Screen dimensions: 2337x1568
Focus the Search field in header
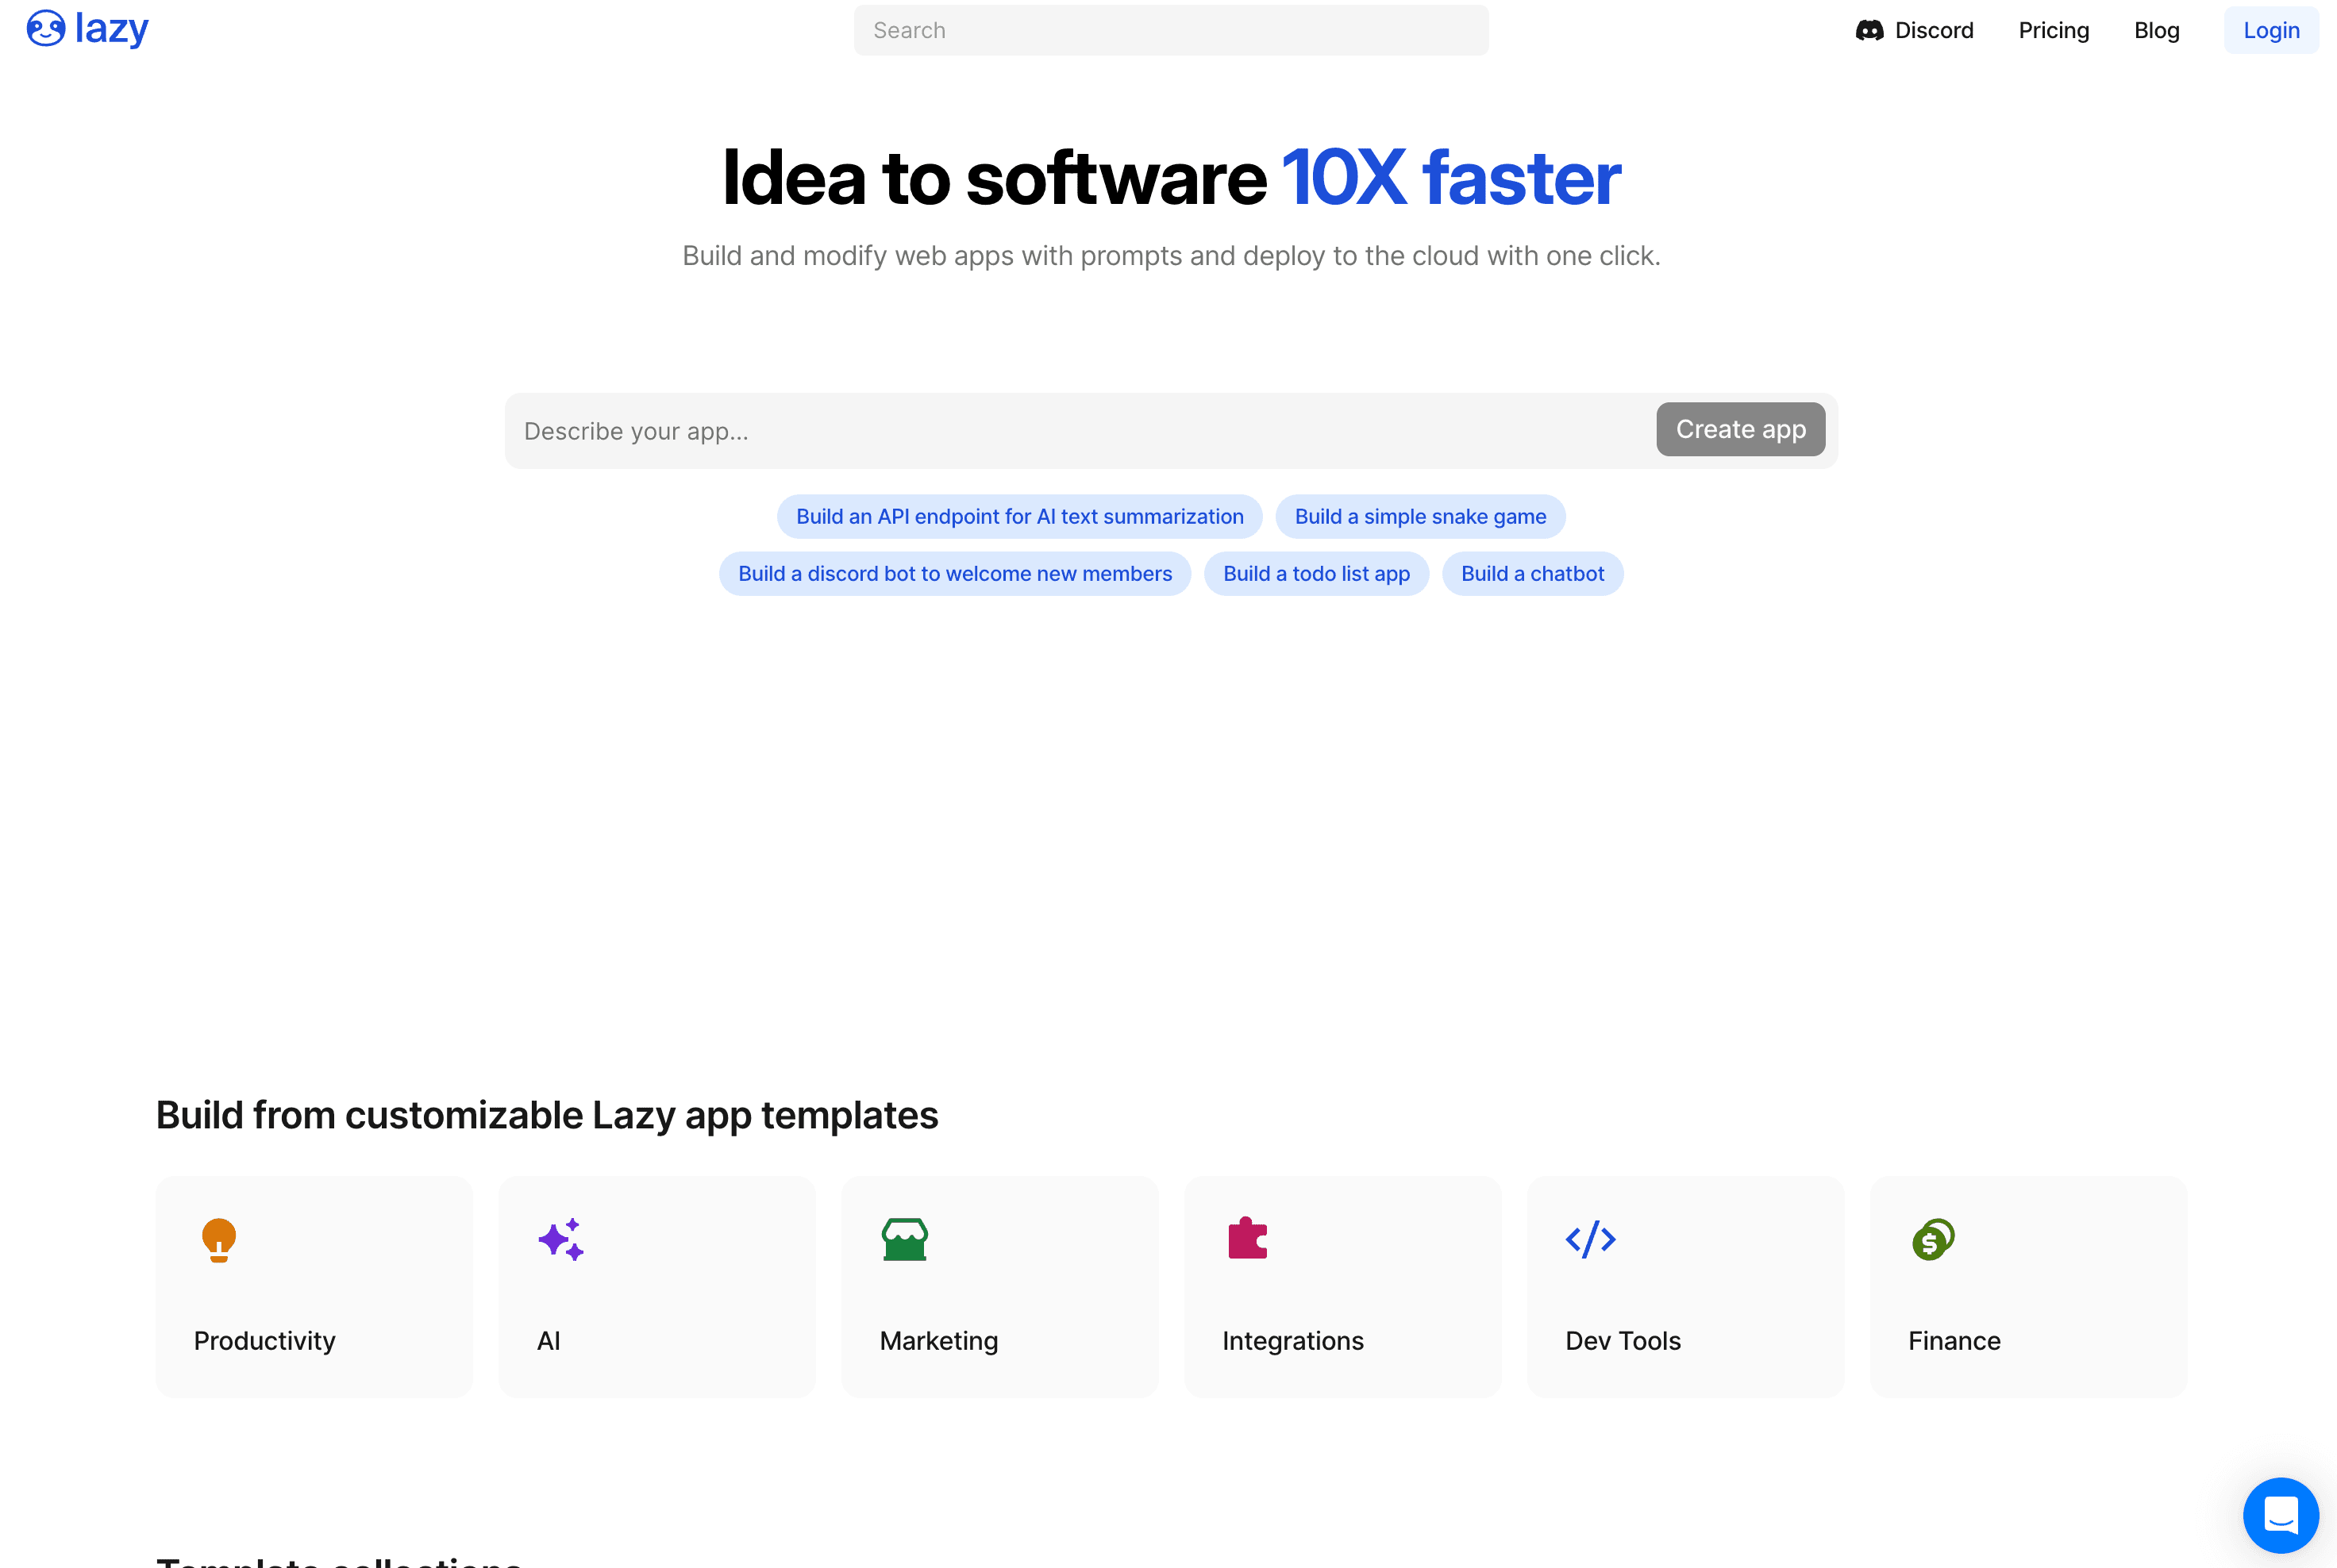(x=1171, y=30)
